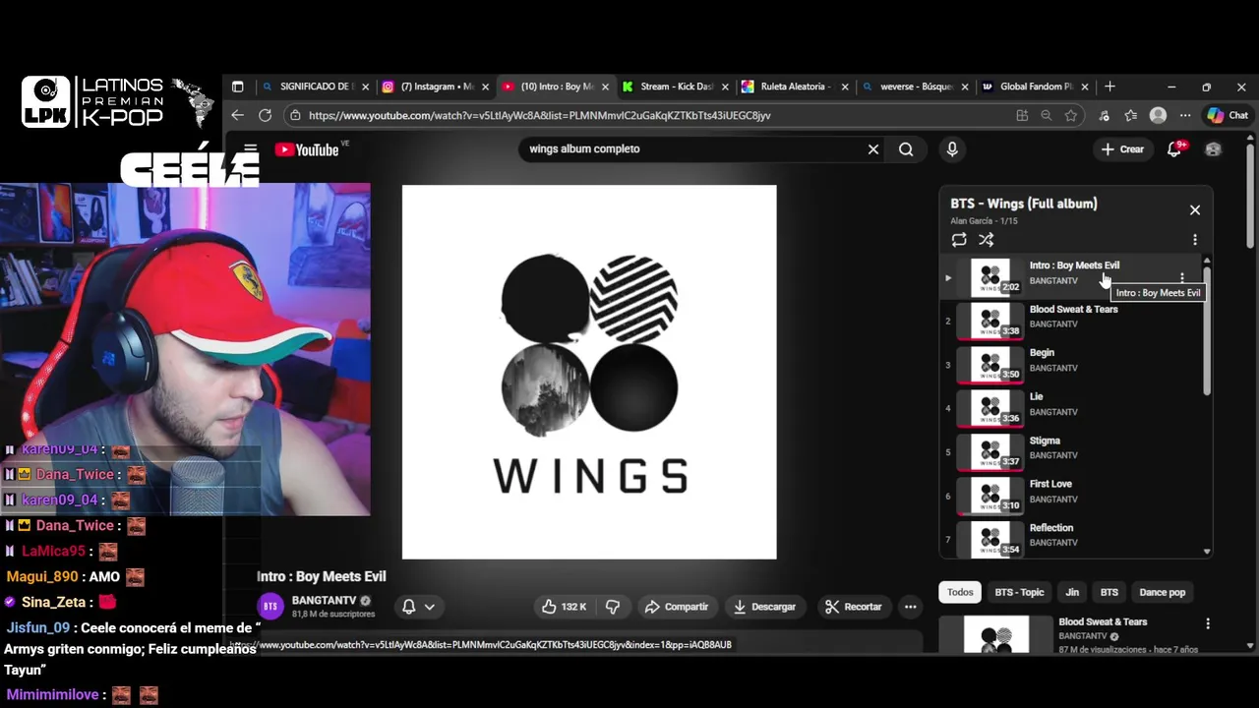Like the video with 132 K likes
Viewport: 1259px width, 708px height.
(x=564, y=607)
